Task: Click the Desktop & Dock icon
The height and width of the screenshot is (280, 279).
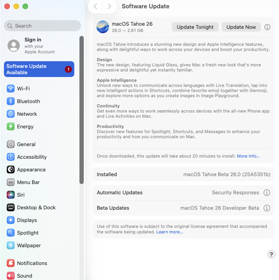Action: [x=11, y=207]
